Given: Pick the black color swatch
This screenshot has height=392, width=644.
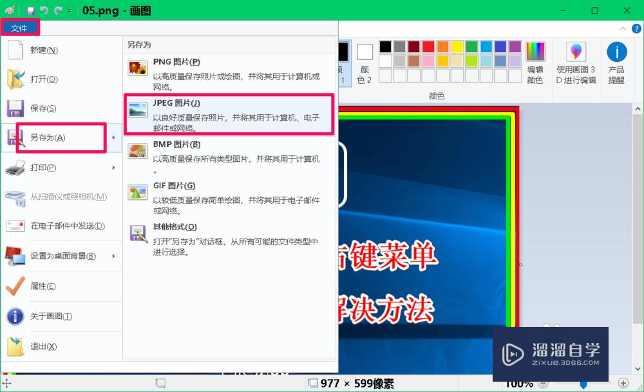Looking at the screenshot, I should (x=385, y=46).
